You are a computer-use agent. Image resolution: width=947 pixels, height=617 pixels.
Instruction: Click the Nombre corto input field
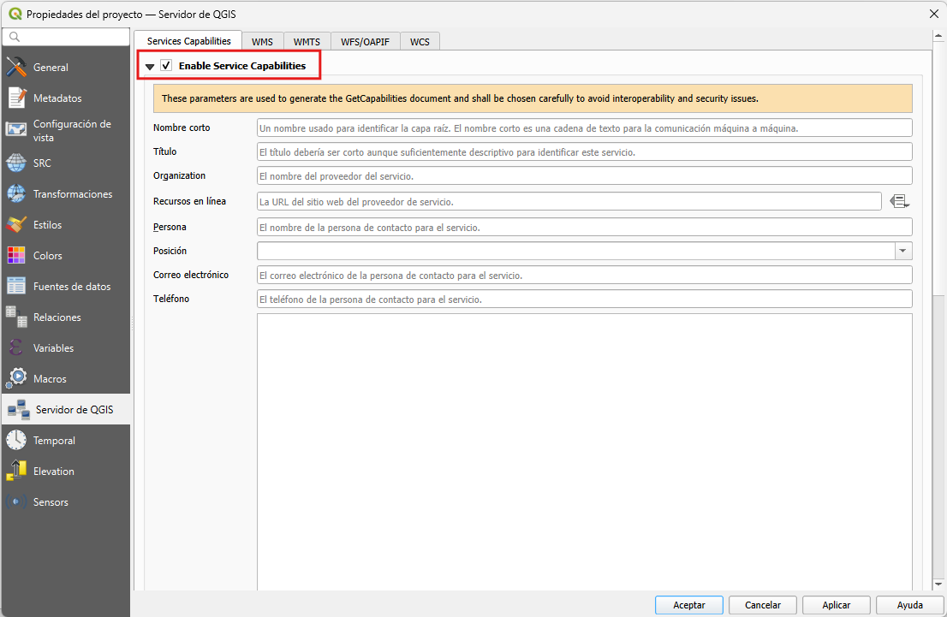(x=584, y=128)
